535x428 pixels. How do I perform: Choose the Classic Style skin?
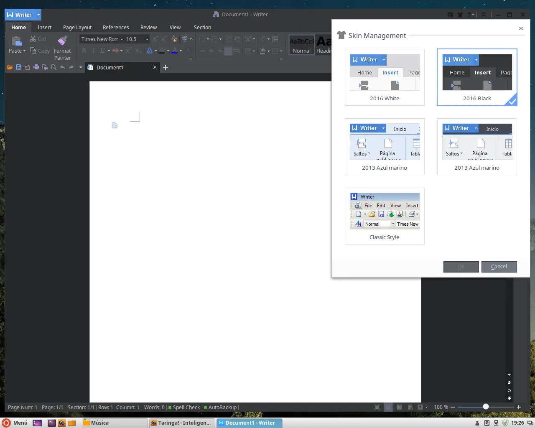coord(385,216)
